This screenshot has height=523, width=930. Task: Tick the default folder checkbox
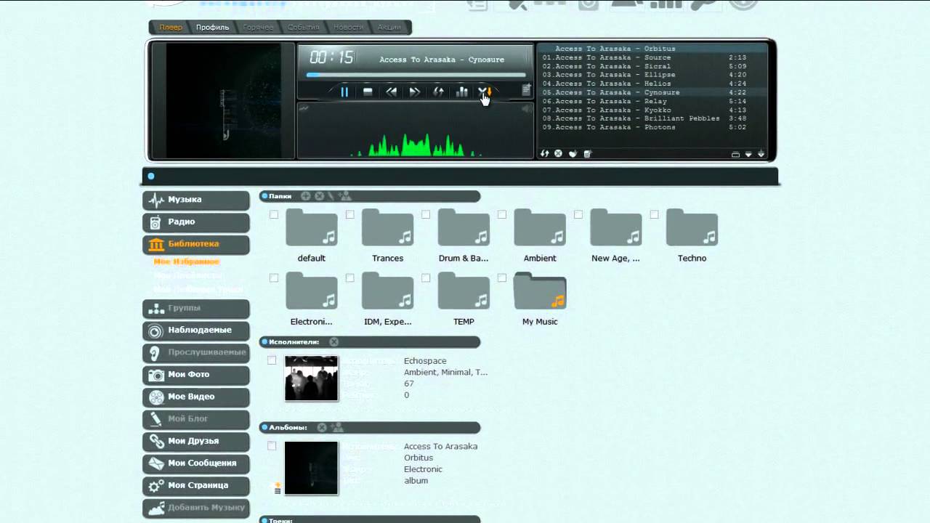pyautogui.click(x=274, y=214)
